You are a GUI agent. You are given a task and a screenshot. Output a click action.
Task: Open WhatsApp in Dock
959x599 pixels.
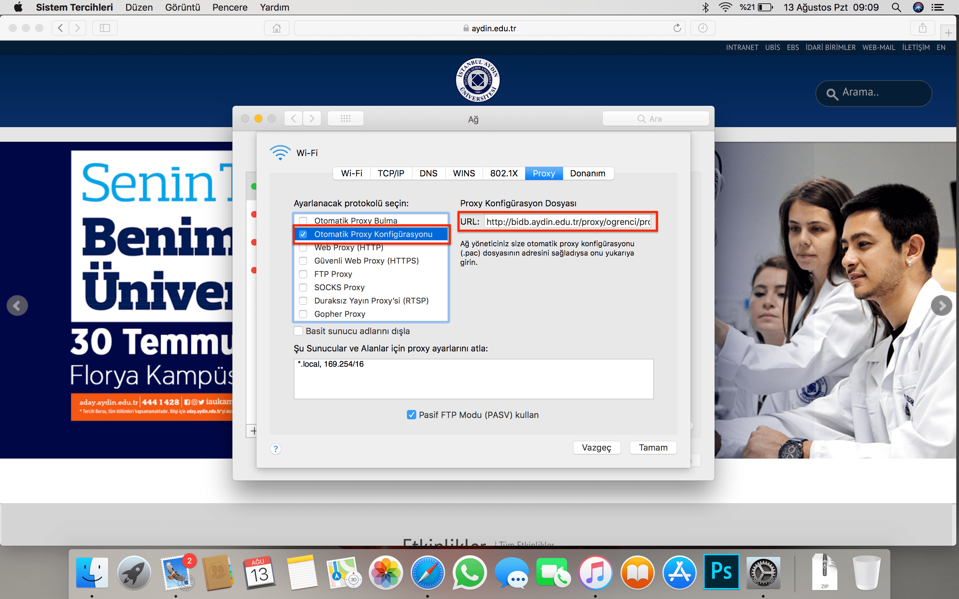point(470,572)
